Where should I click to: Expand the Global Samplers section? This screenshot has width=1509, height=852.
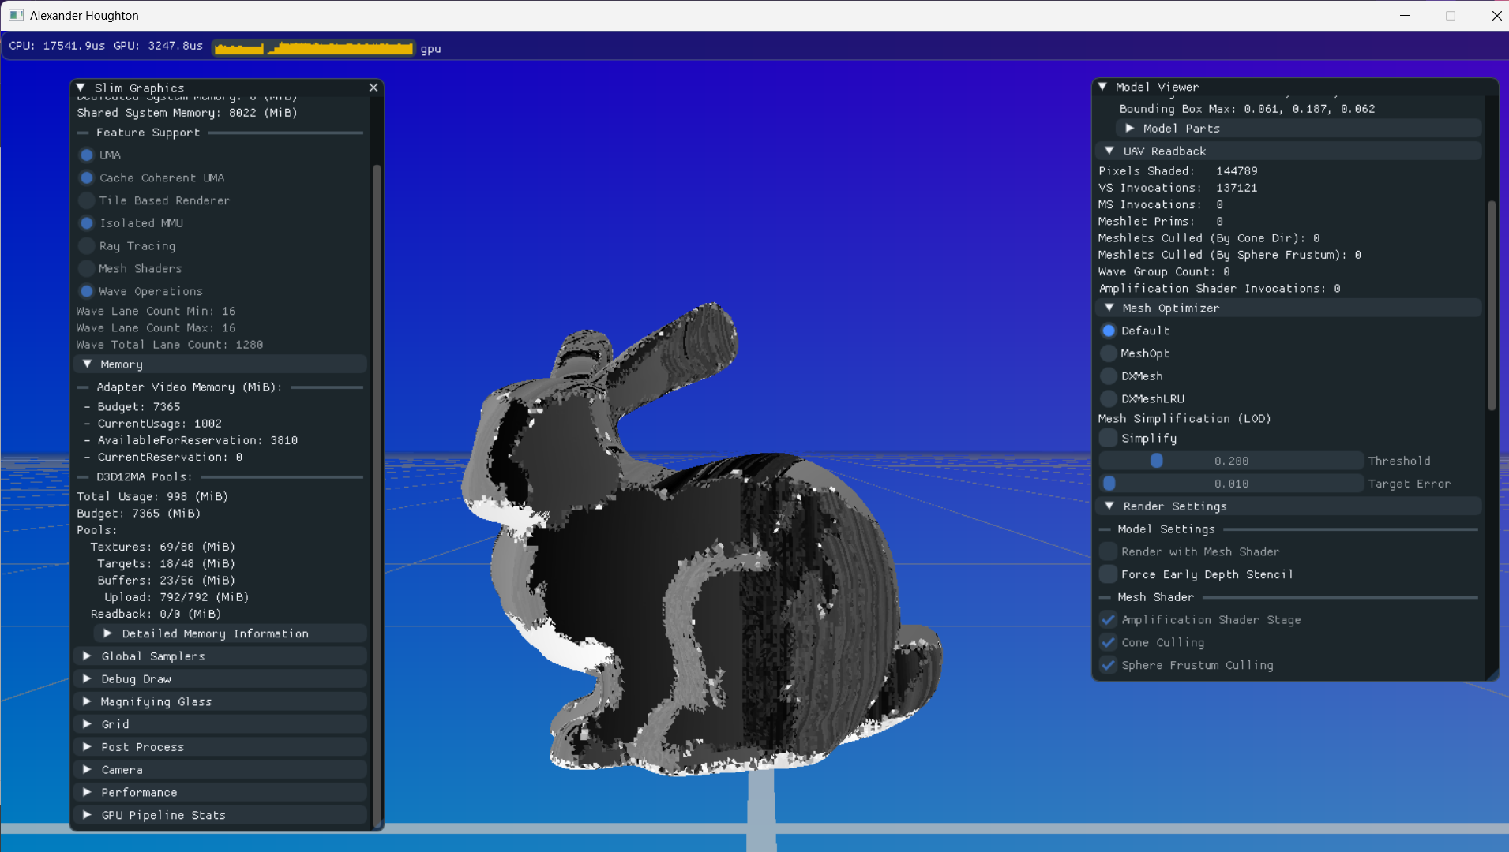coord(152,656)
